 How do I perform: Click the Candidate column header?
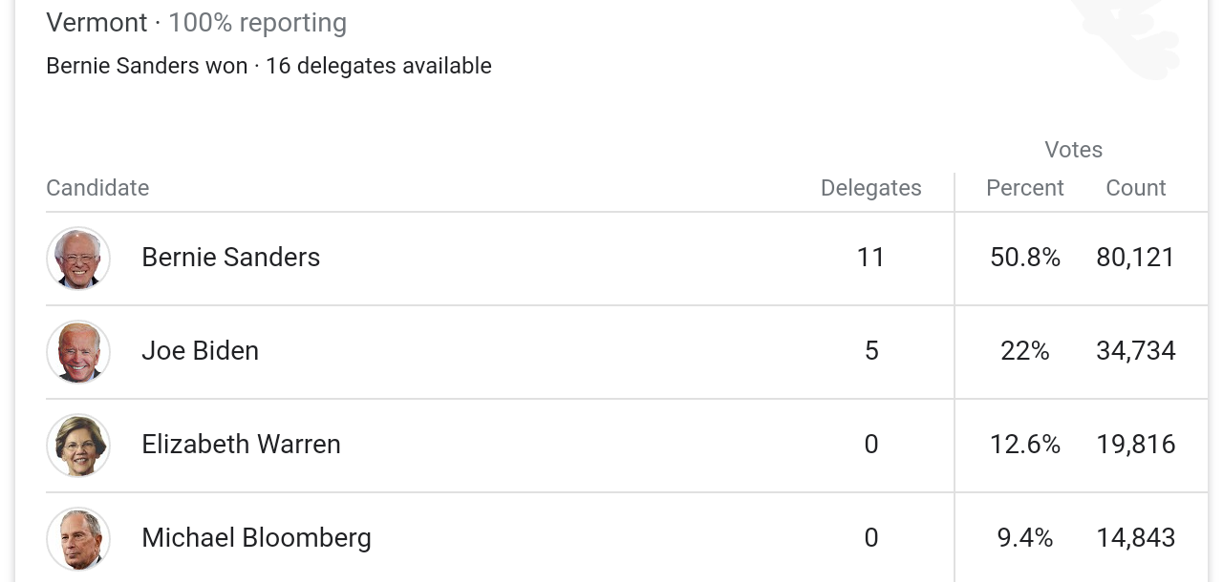click(x=97, y=188)
